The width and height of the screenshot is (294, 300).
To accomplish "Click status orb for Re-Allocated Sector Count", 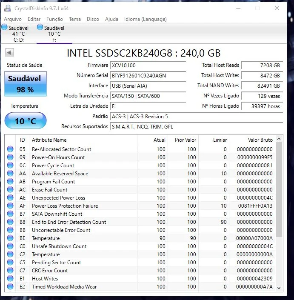I will (10, 149).
